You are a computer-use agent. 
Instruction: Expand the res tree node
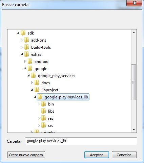[x=39, y=118]
